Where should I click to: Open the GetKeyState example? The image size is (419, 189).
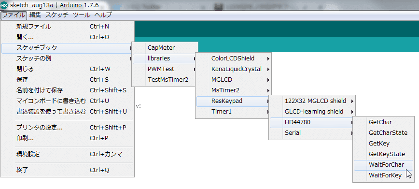tap(383, 154)
